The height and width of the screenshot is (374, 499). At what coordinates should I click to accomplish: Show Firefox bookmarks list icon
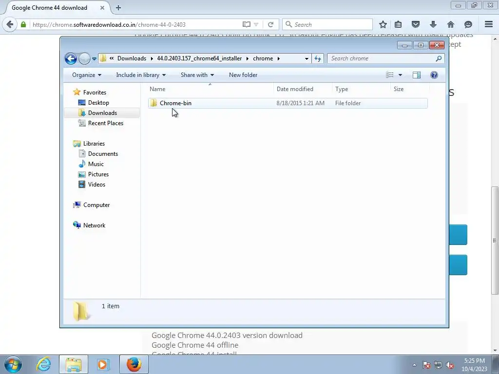398,24
